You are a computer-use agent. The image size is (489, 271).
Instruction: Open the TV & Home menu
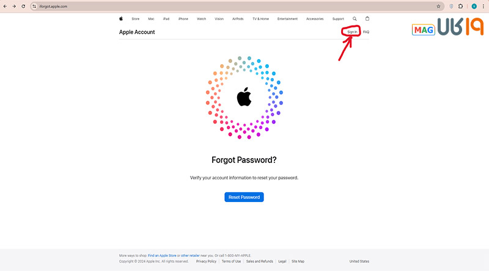(260, 19)
